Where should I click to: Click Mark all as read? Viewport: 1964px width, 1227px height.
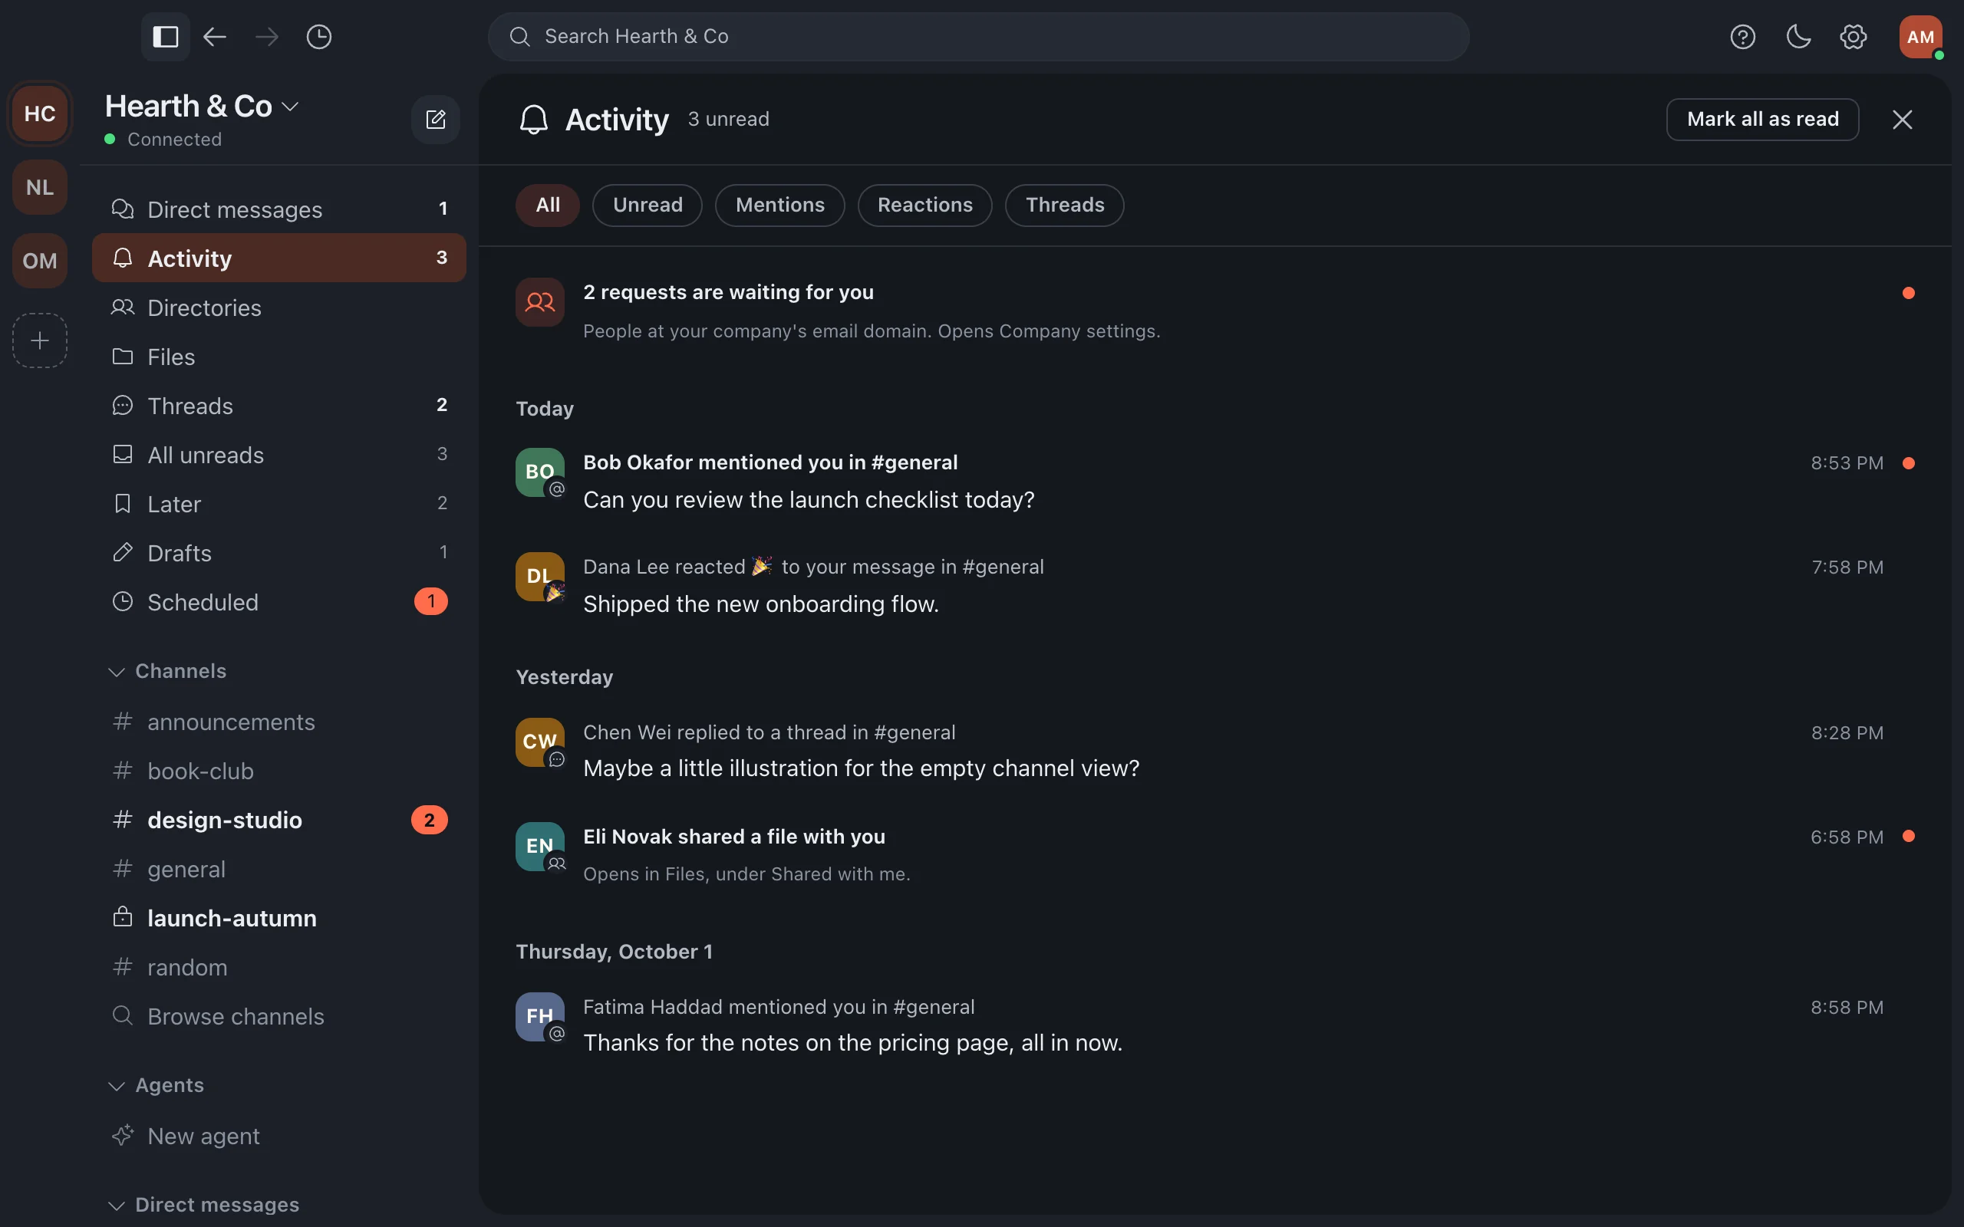(1763, 120)
